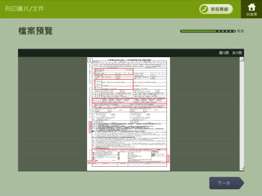
Task: Click the red vertical callout on the document's left edge
Action: [x=90, y=126]
